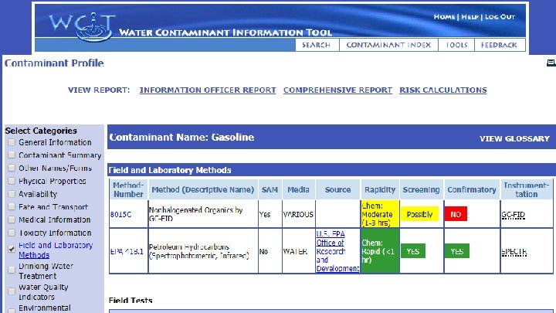Click the Select Categories heading
The image size is (556, 313).
tap(41, 131)
